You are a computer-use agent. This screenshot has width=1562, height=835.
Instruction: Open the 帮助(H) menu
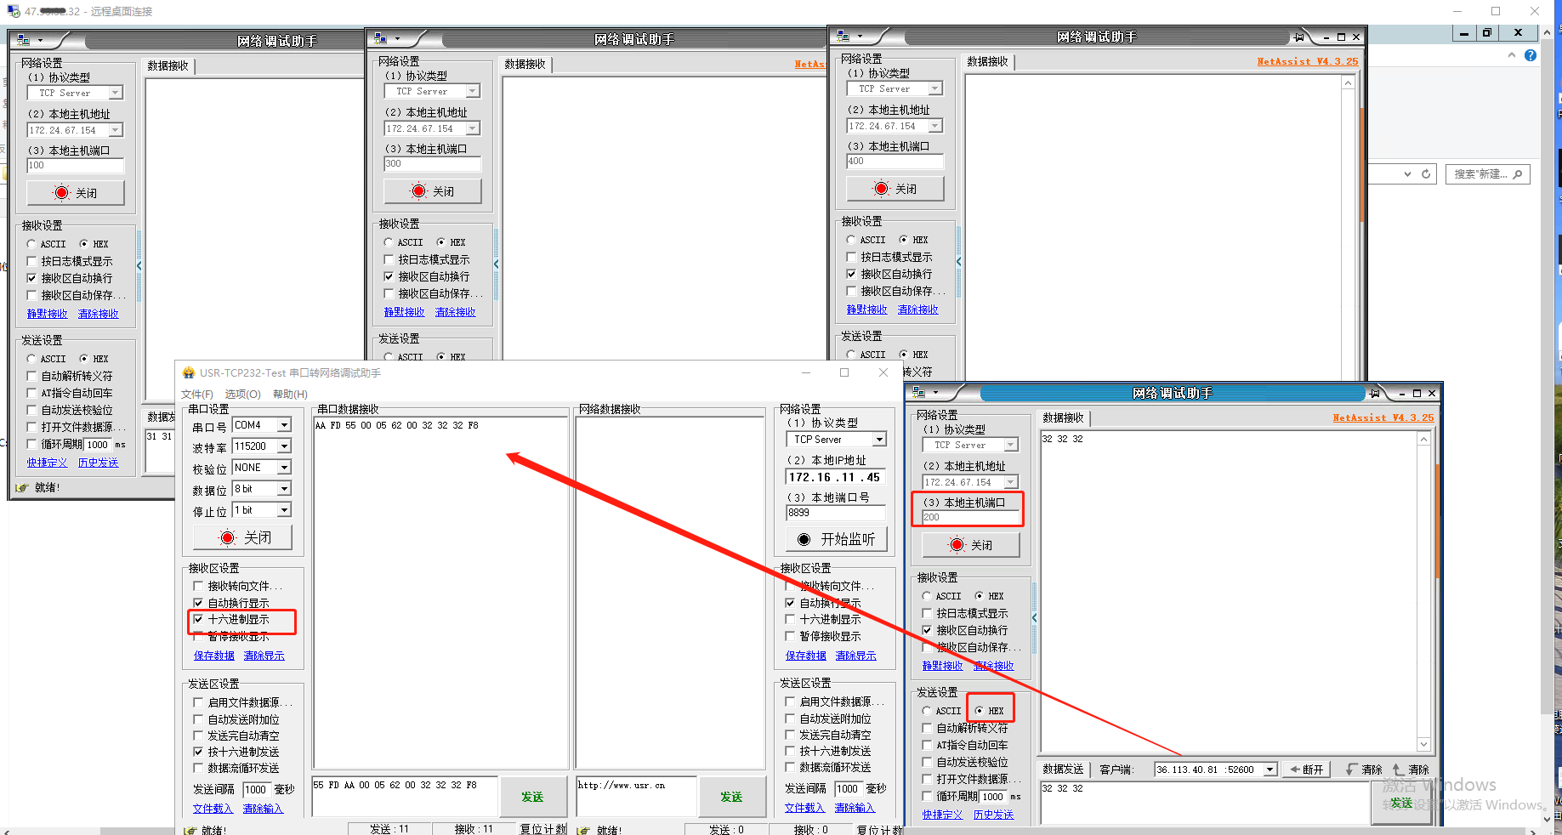point(290,394)
